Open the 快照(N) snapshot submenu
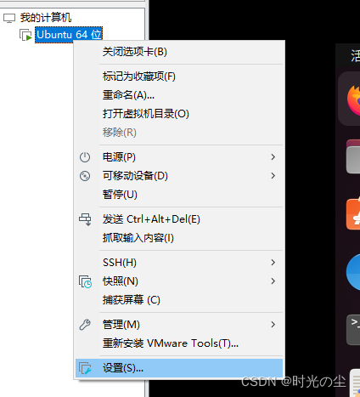 pyautogui.click(x=179, y=281)
